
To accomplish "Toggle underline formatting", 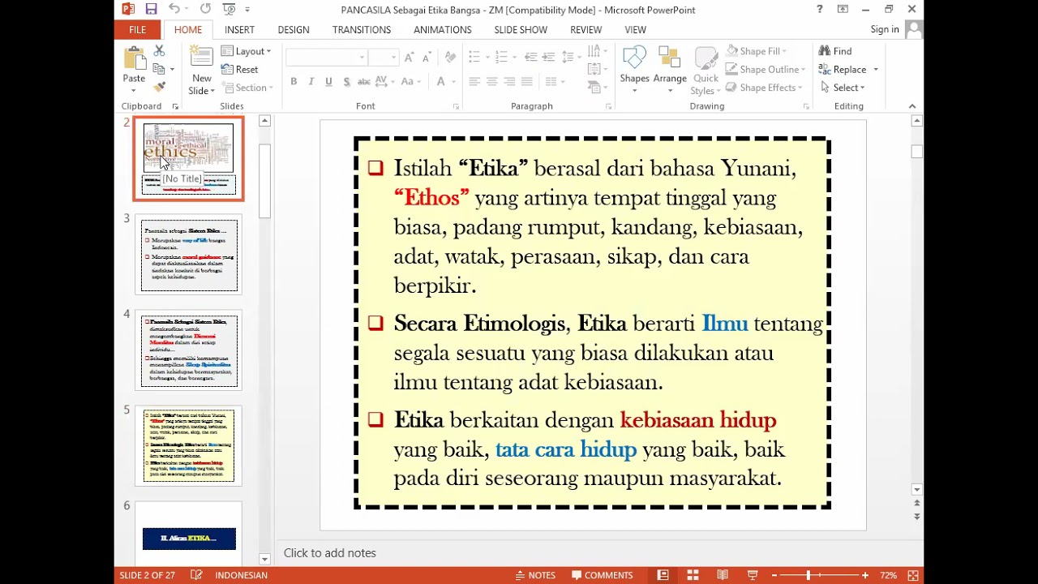I will (328, 81).
